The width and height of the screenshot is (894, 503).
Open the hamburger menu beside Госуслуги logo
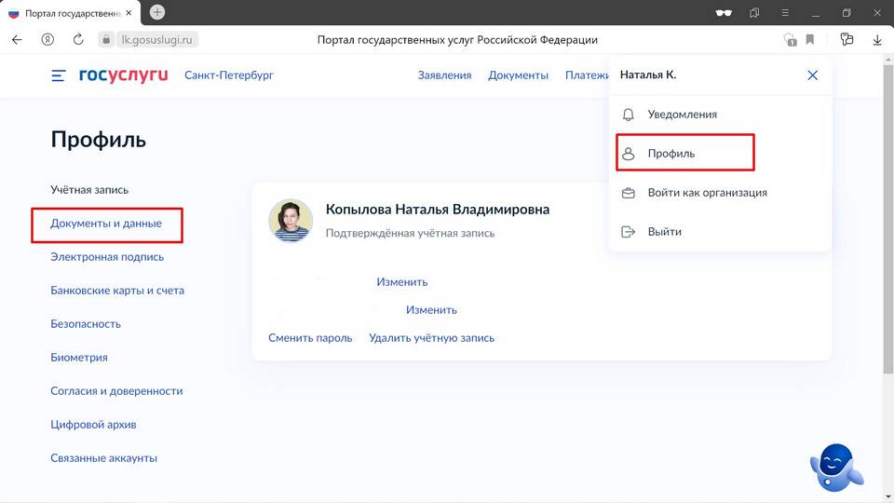pyautogui.click(x=59, y=75)
